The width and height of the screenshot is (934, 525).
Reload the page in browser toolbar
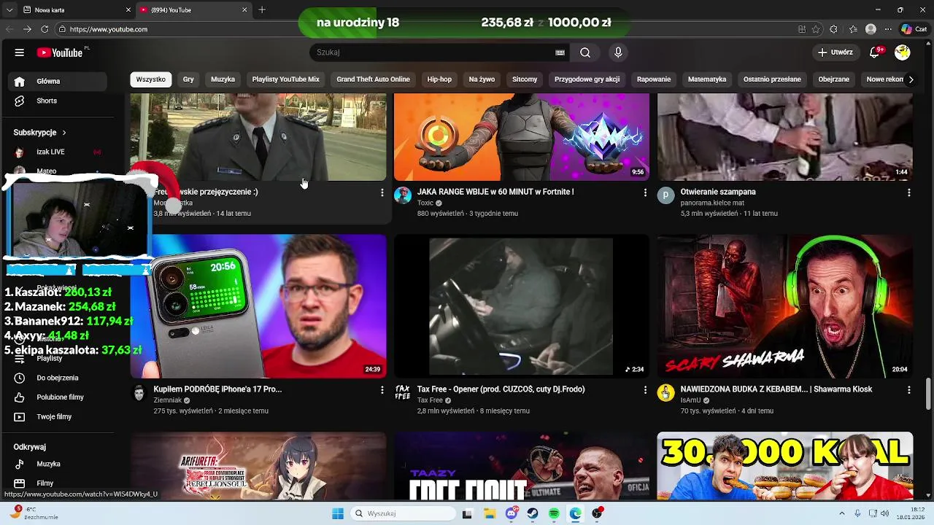tap(45, 29)
